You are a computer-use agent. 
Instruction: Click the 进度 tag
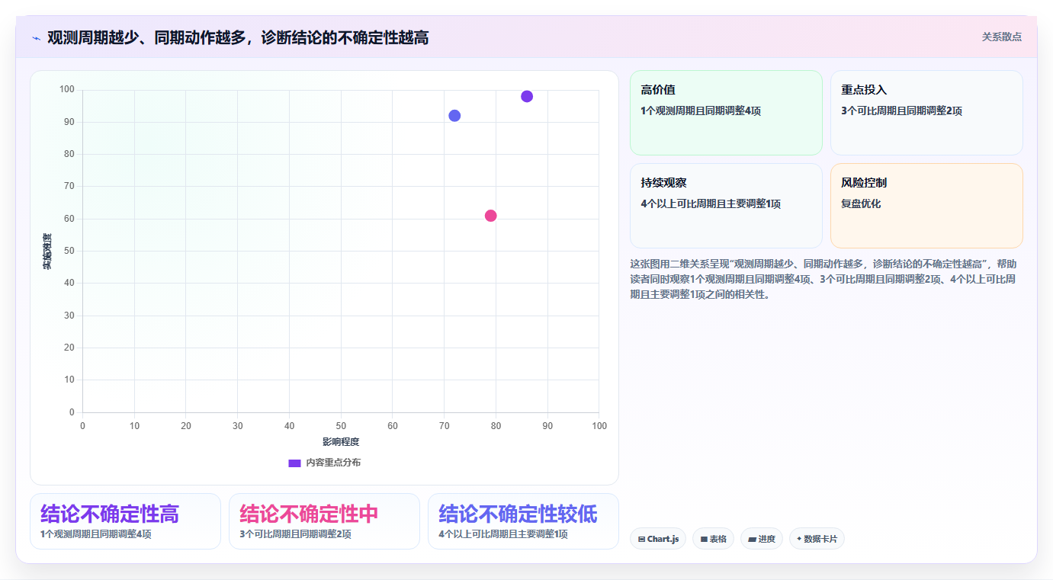[x=762, y=539]
